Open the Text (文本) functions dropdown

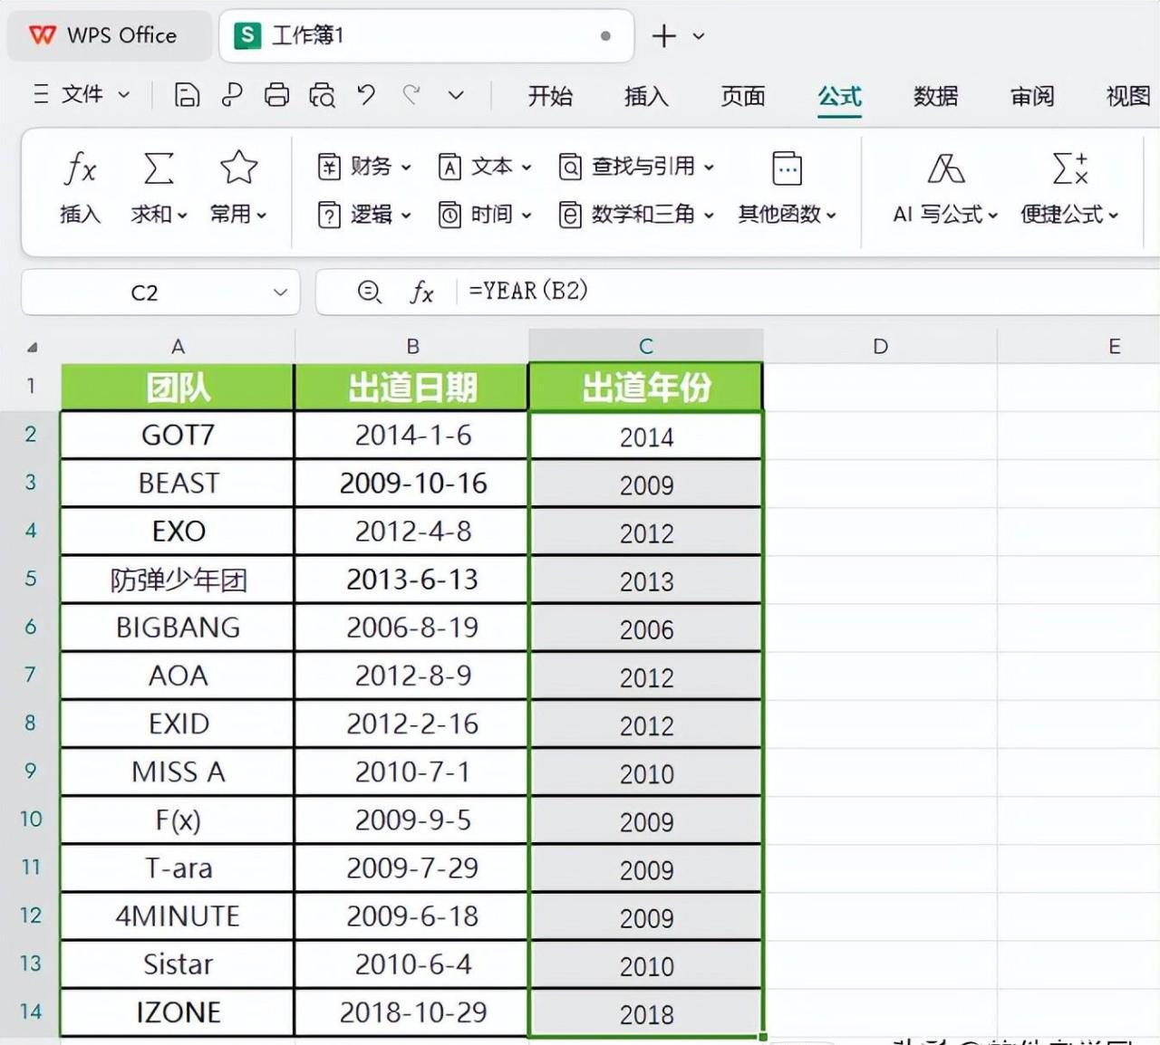coord(485,166)
